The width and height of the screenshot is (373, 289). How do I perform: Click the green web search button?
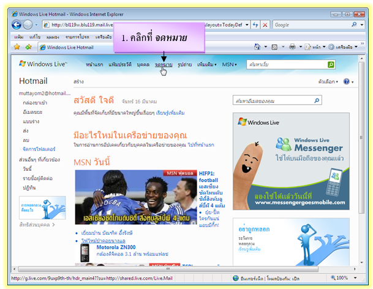(331, 64)
